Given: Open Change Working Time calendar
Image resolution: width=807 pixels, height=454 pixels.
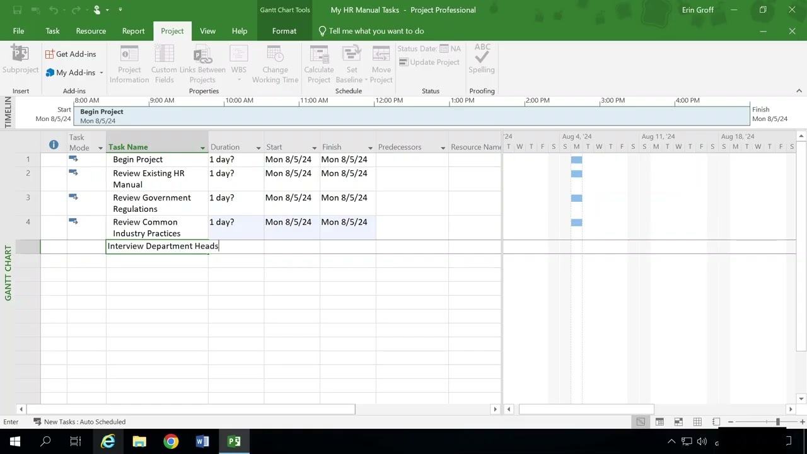Looking at the screenshot, I should (x=275, y=64).
